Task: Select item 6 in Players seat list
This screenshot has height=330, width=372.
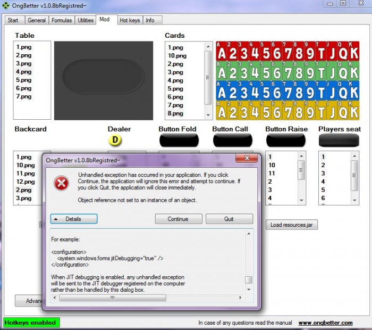Action: tap(323, 198)
